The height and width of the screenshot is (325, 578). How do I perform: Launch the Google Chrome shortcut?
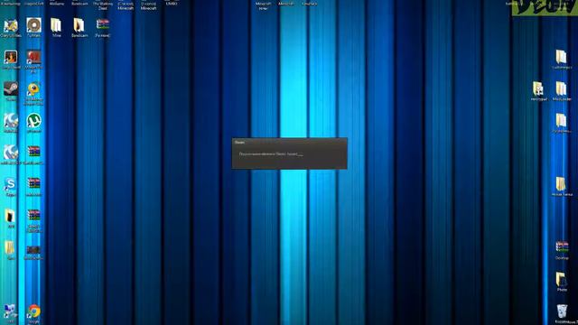pos(33,313)
